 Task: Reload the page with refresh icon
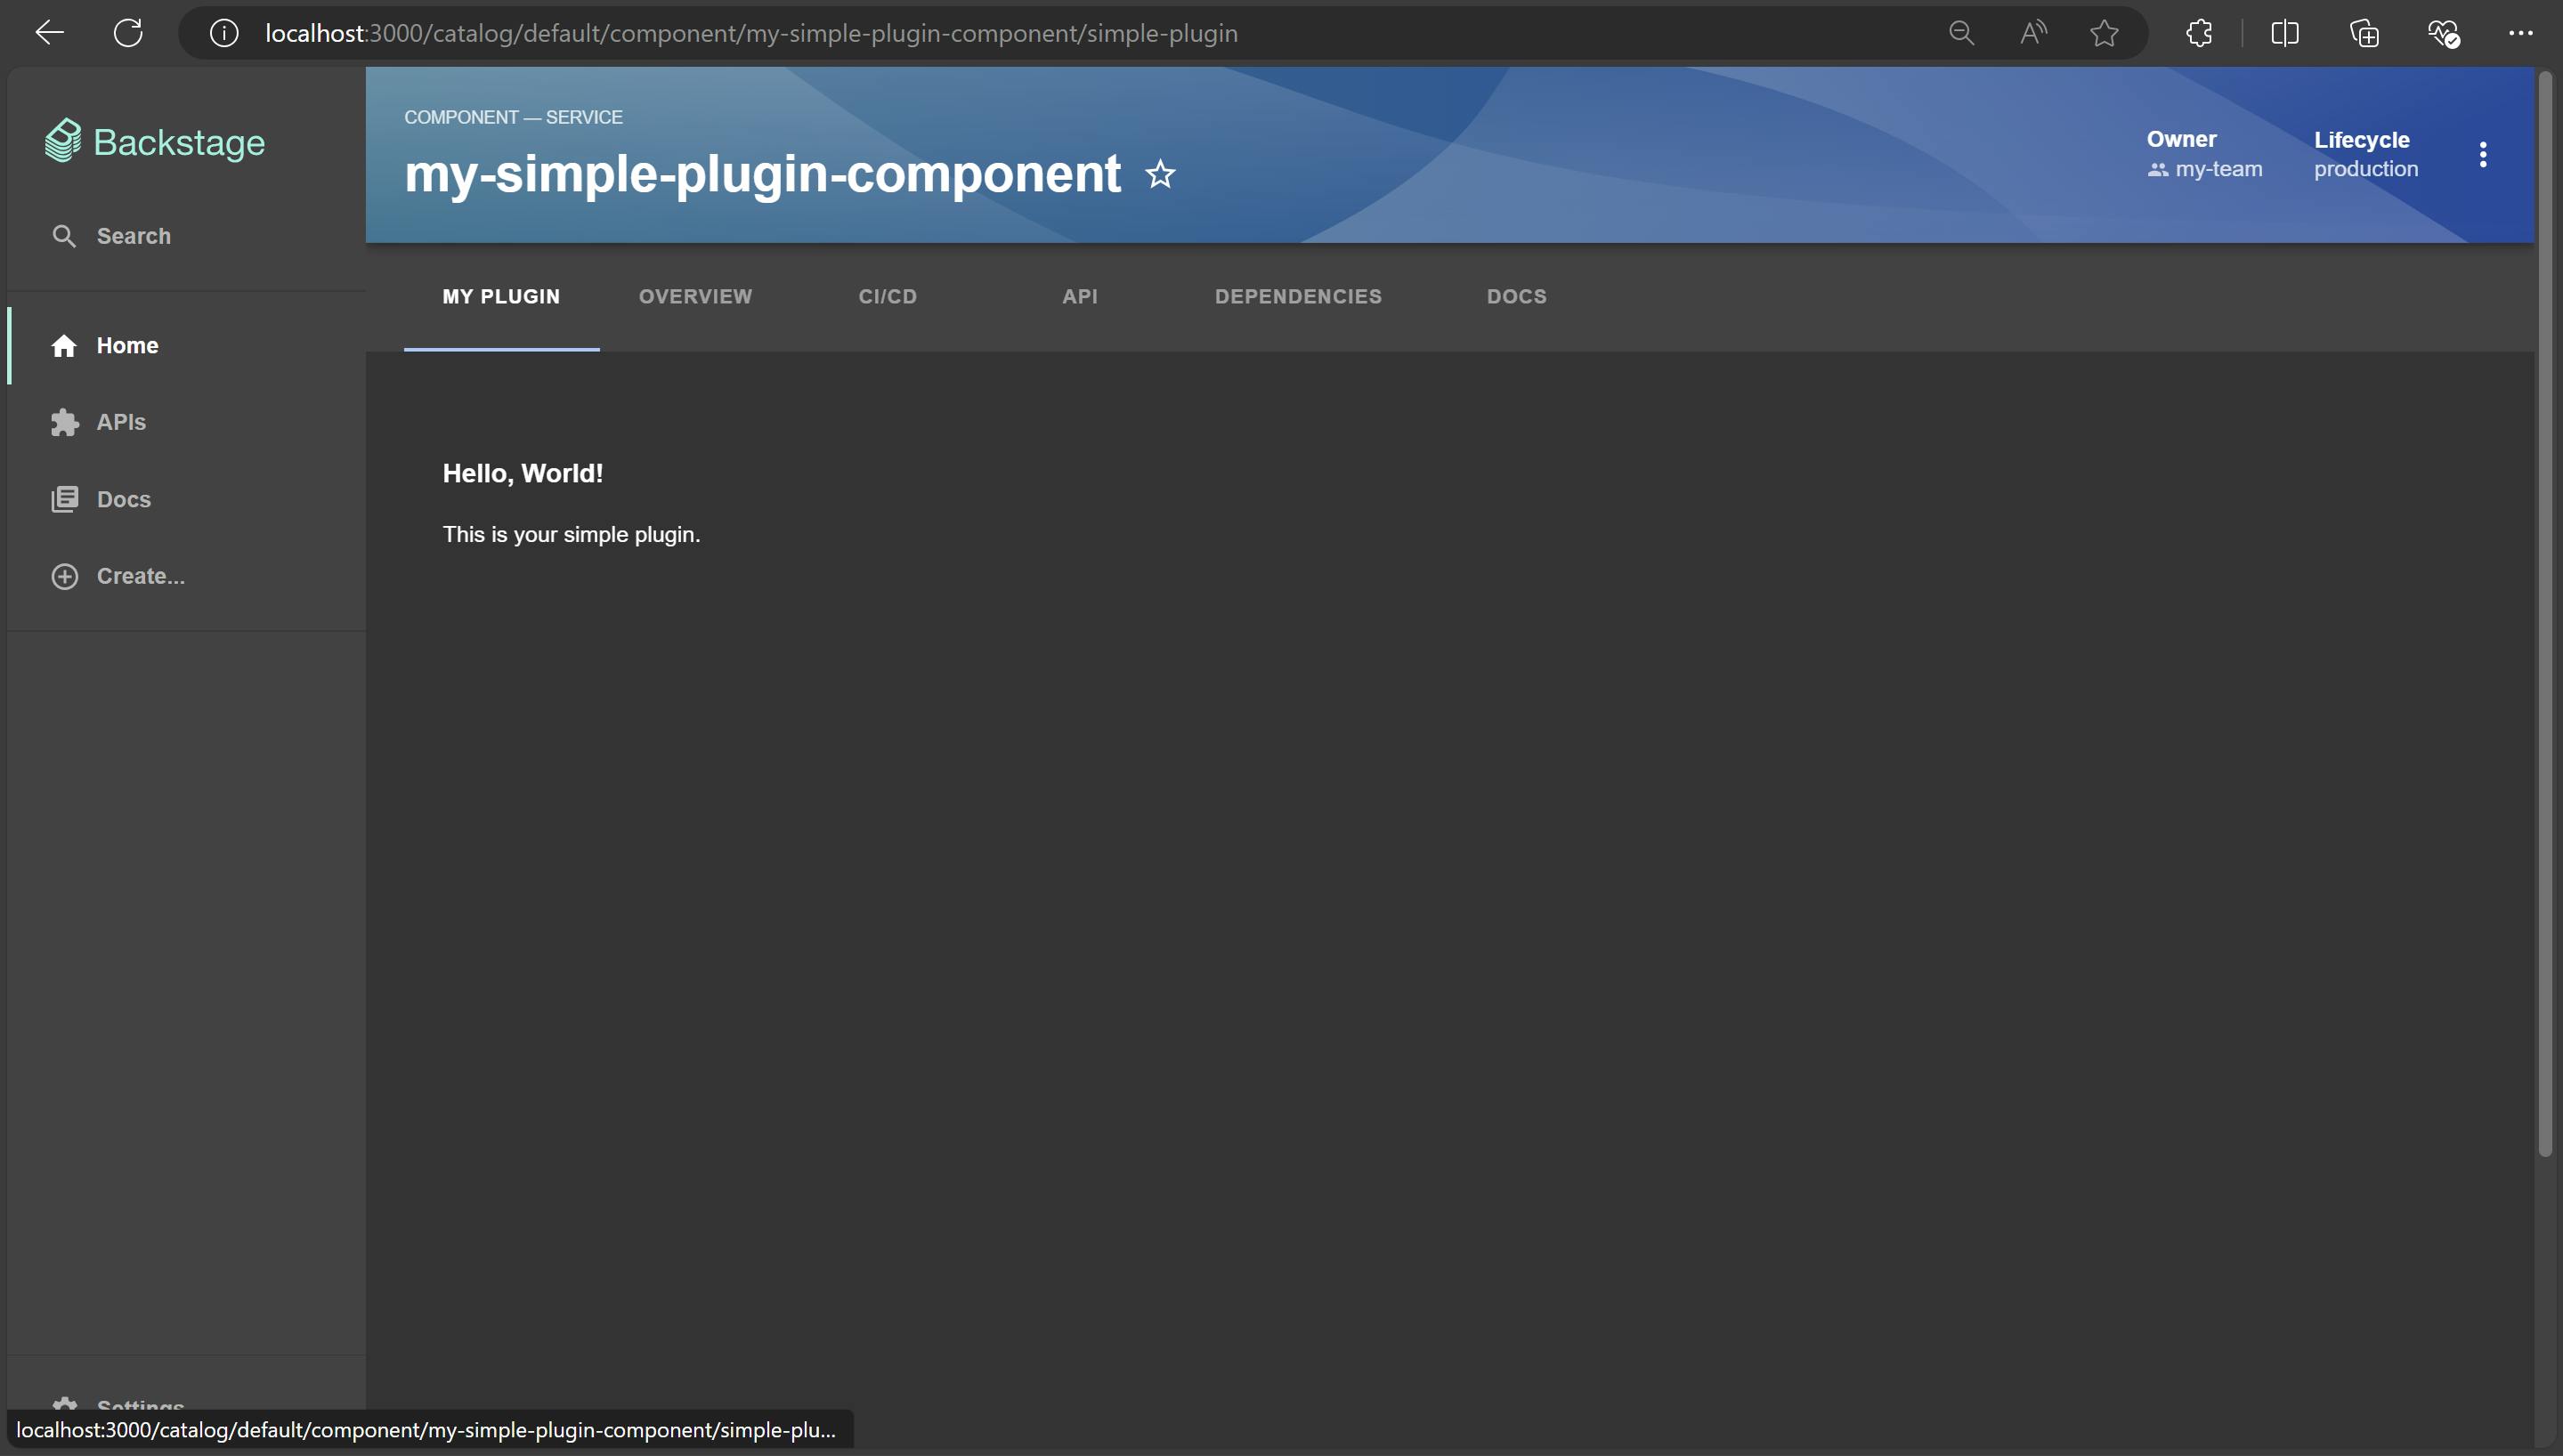128,33
